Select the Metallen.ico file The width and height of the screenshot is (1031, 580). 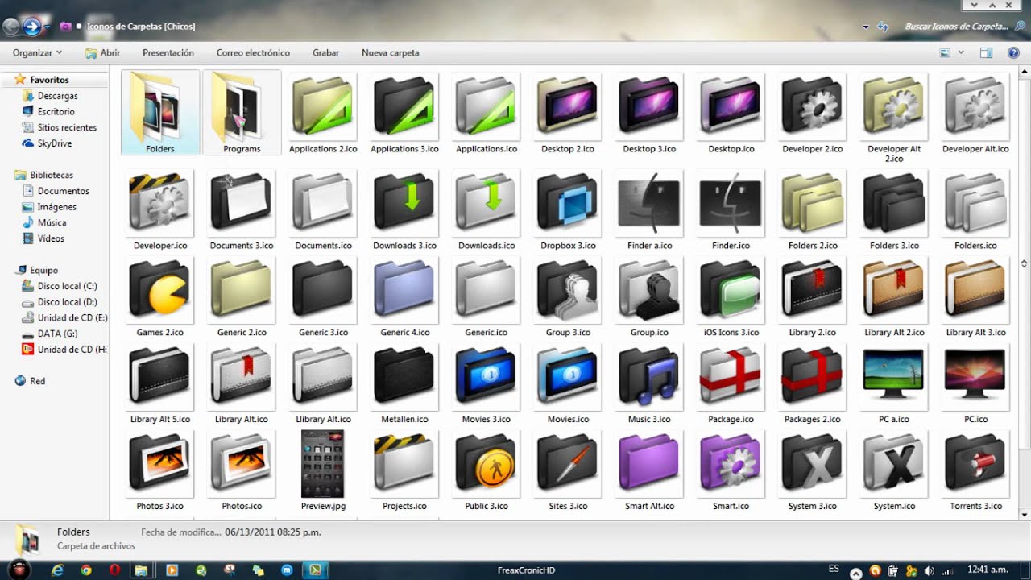click(404, 383)
